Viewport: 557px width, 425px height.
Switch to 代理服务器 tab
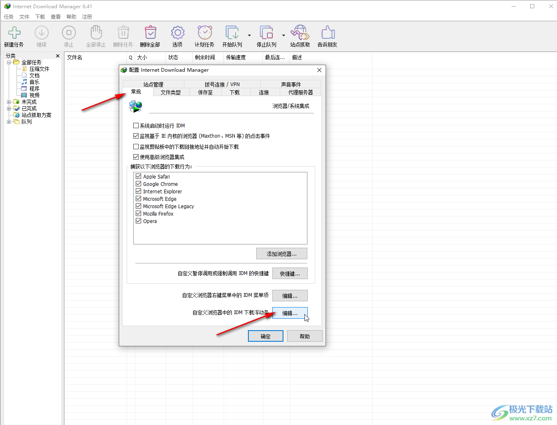coord(300,92)
